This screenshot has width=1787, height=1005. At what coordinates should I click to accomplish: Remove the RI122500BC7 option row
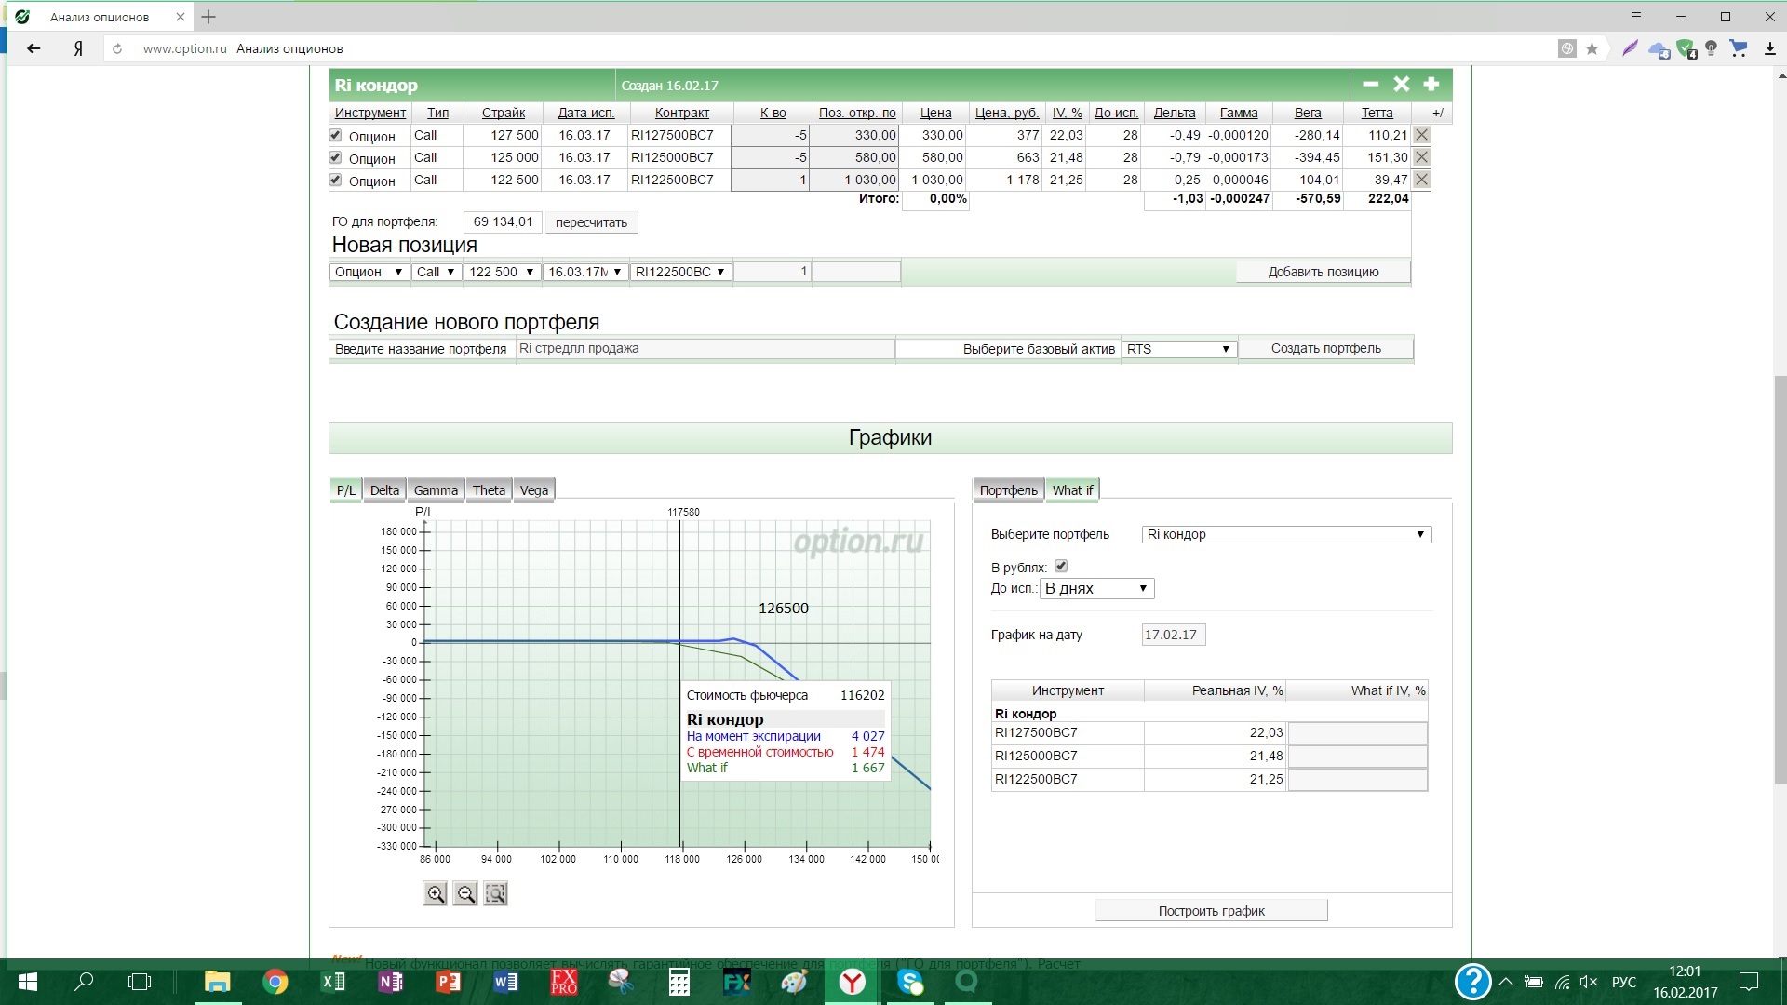pos(1421,180)
